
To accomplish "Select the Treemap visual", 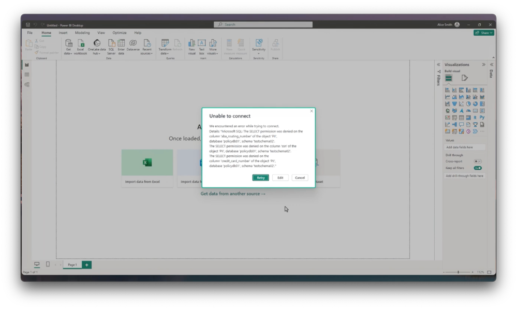I will [x=482, y=104].
